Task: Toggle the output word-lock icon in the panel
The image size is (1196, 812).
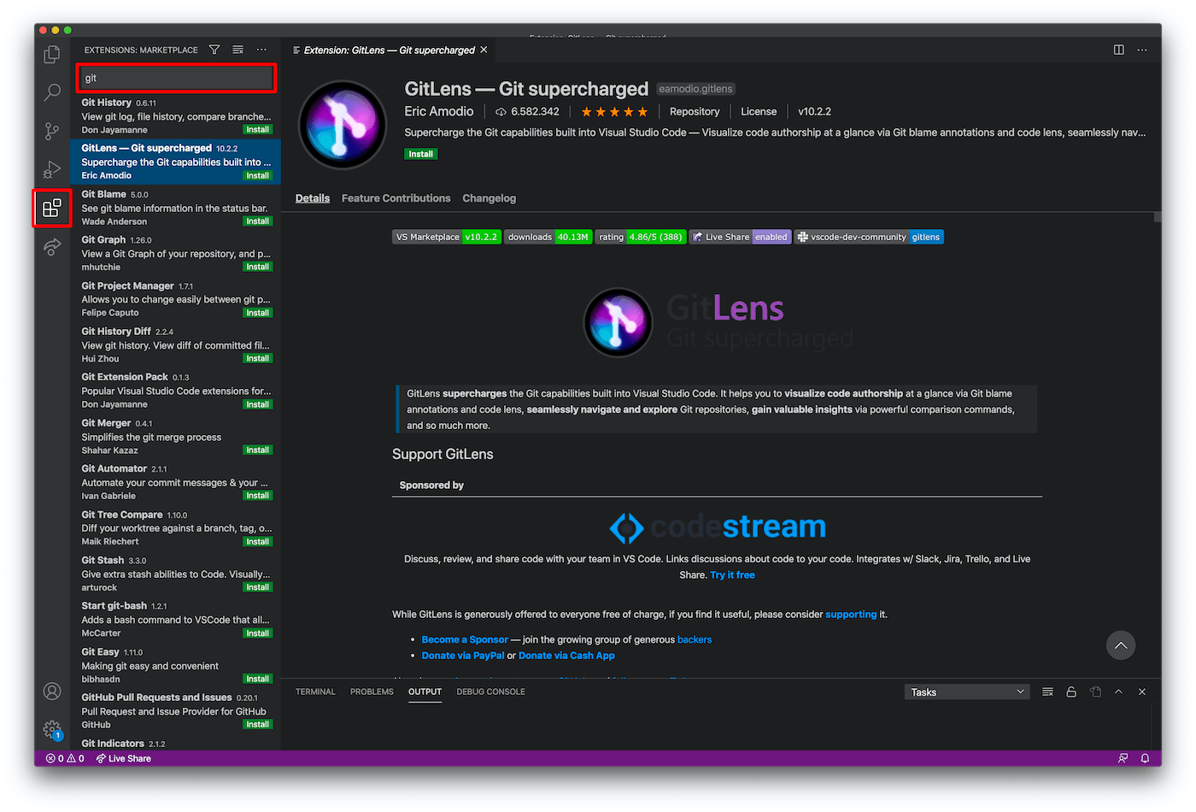Action: pos(1071,691)
